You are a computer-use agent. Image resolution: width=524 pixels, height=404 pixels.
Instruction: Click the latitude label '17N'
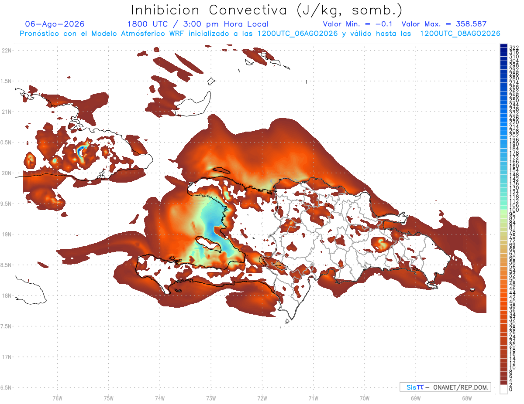click(6, 357)
